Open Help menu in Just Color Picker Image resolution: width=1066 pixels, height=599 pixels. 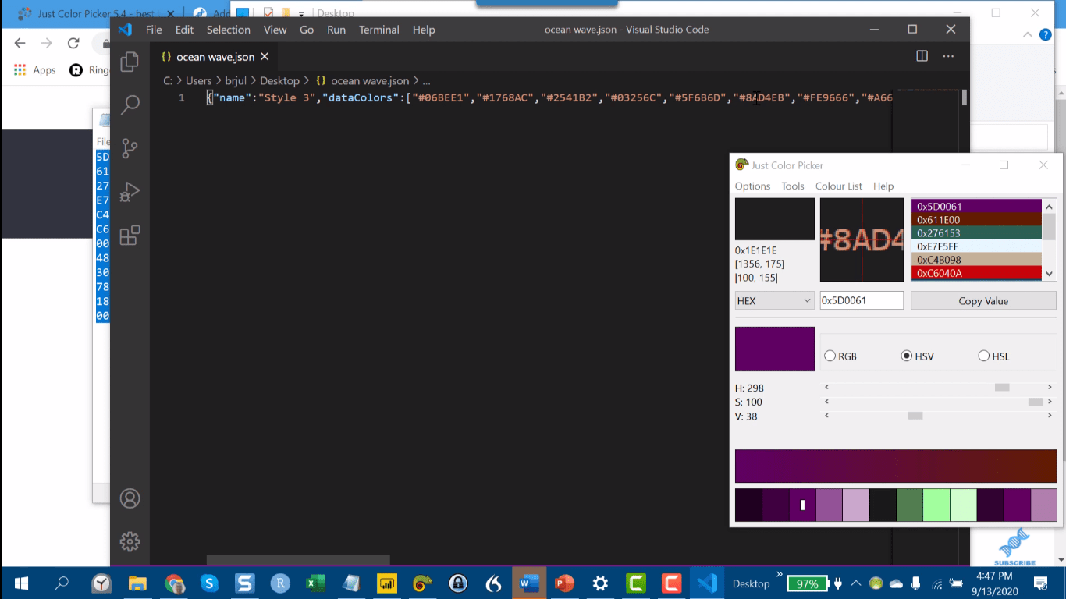(x=883, y=186)
